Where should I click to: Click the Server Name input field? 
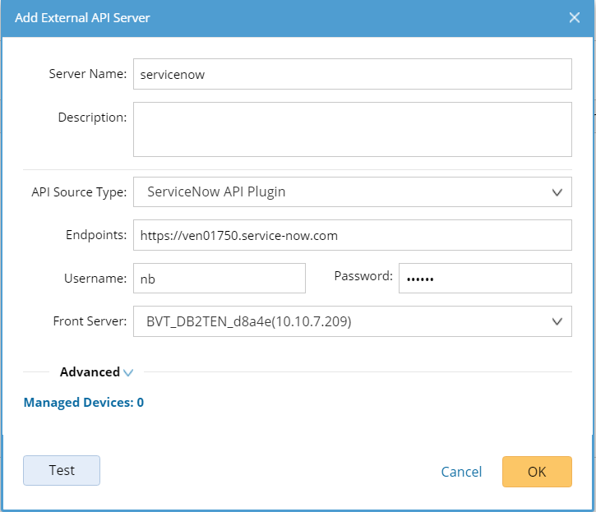point(352,73)
